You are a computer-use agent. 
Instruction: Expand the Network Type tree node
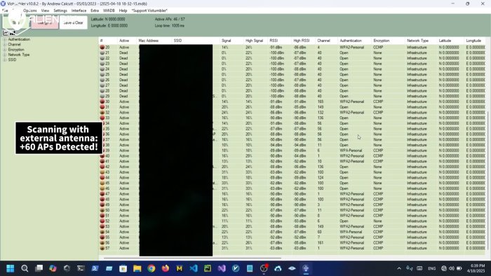coord(5,55)
